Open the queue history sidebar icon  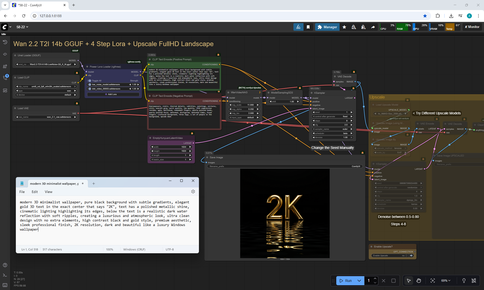point(5,42)
